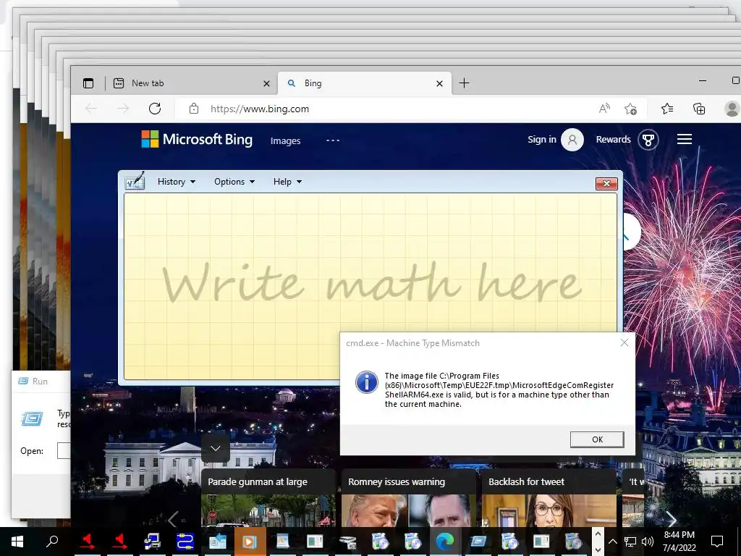
Task: Close the Math Input Panel window
Action: tap(607, 183)
